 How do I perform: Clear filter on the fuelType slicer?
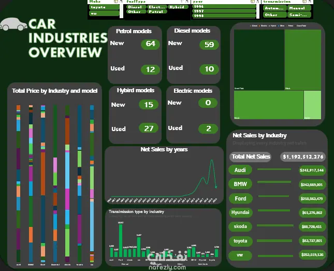pos(187,1)
